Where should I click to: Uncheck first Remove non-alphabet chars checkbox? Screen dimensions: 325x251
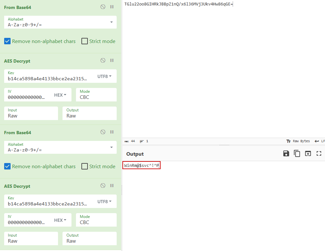click(7, 41)
